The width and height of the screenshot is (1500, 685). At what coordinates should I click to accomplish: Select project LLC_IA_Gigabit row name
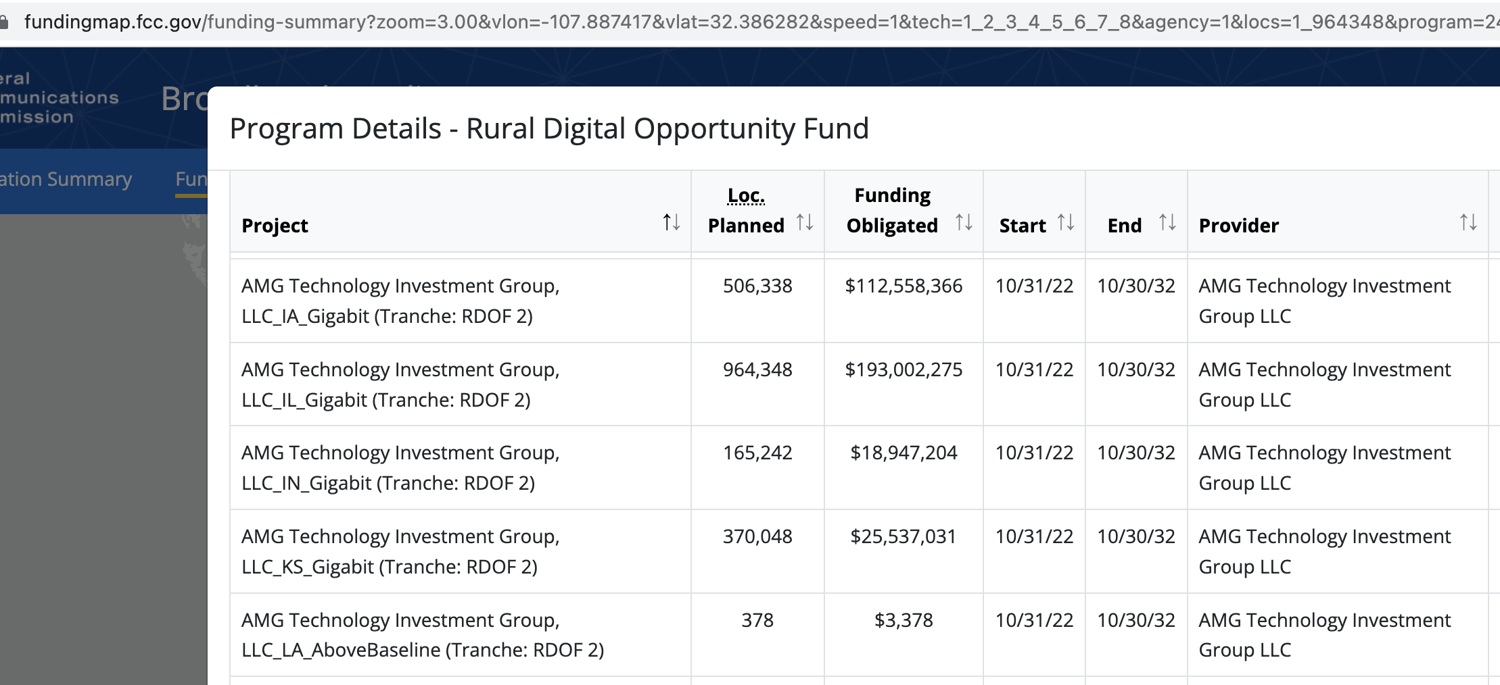[401, 301]
